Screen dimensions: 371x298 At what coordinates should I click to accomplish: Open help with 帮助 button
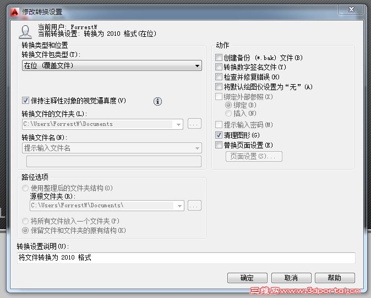click(335, 278)
